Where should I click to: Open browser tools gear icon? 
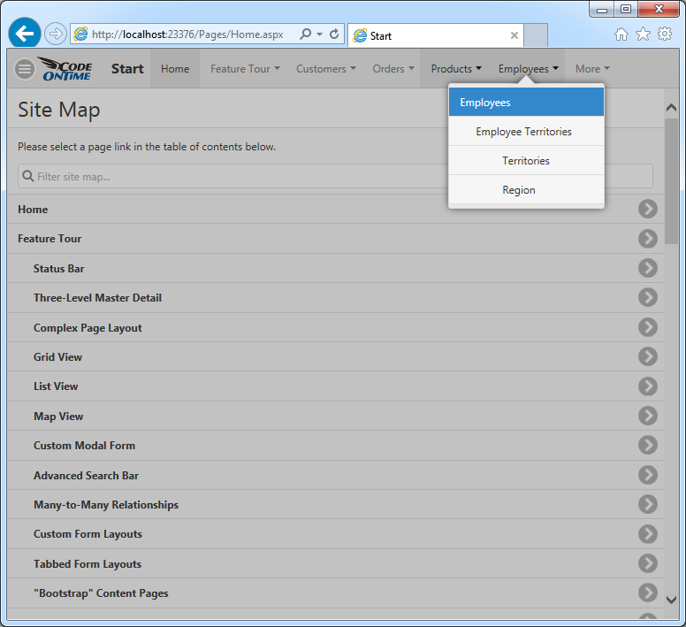coord(665,34)
